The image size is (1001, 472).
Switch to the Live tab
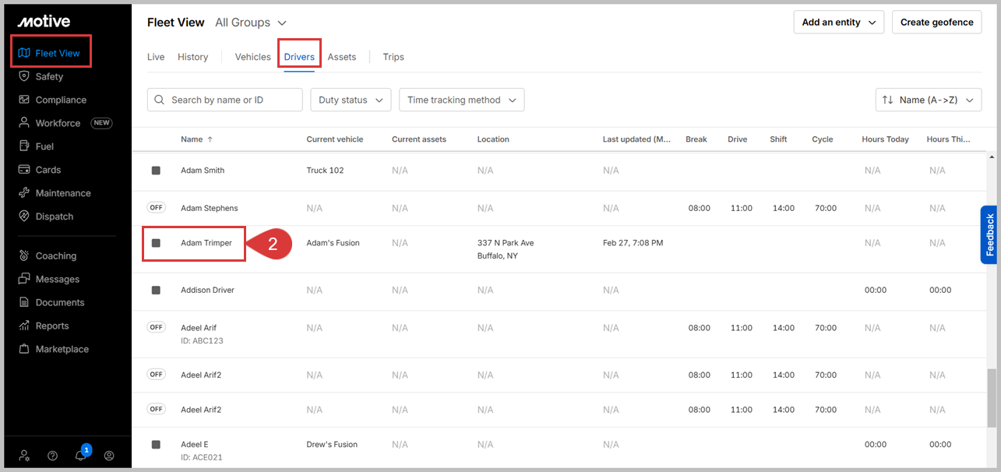156,57
